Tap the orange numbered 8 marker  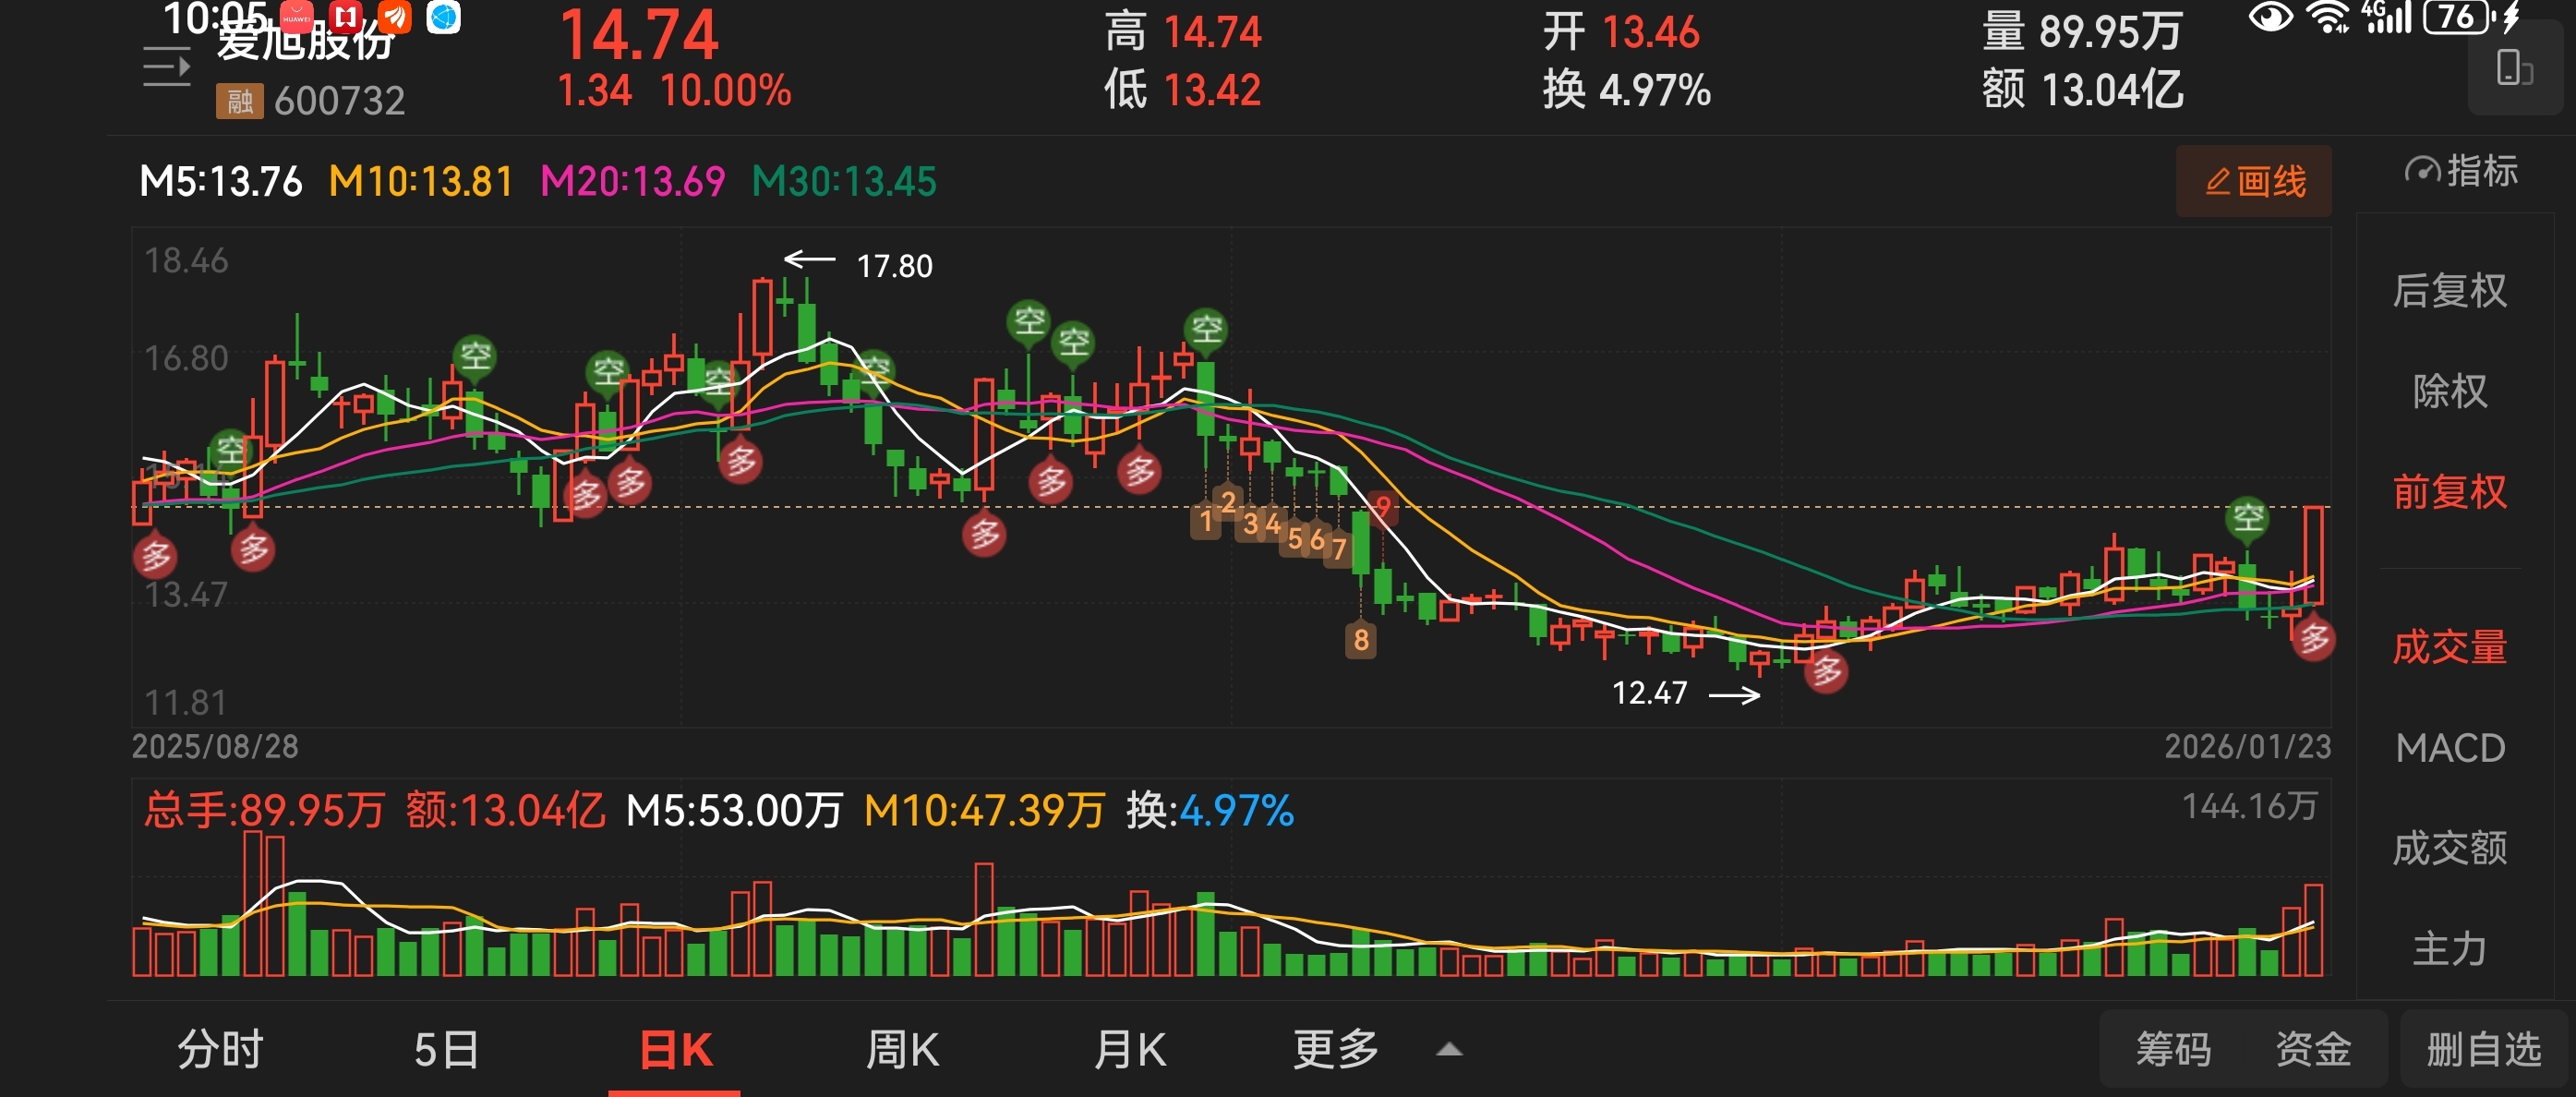(1360, 639)
